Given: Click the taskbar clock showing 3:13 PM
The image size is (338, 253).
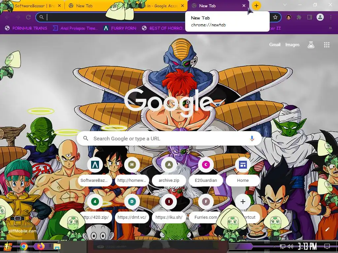Looking at the screenshot, I should point(307,246).
